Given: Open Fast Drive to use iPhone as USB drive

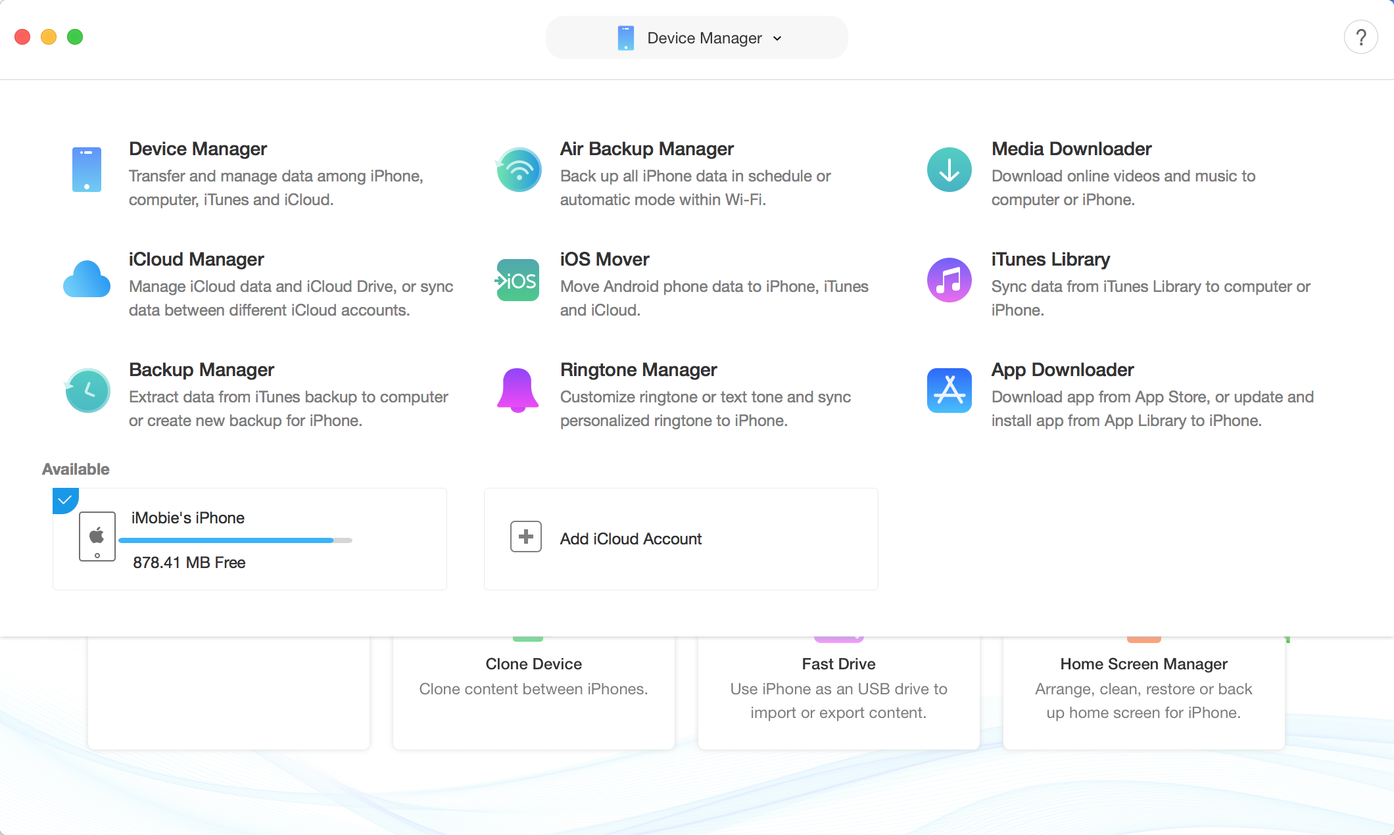Looking at the screenshot, I should [838, 687].
